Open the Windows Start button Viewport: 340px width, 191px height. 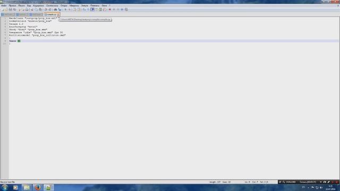[5, 187]
